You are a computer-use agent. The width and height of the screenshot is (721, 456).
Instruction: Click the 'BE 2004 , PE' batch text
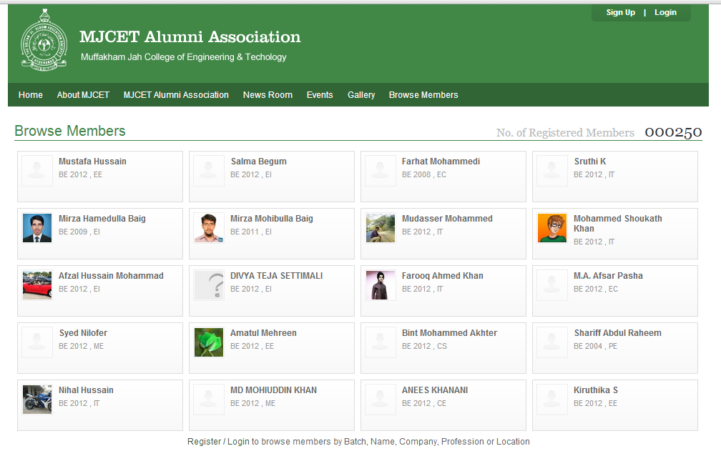pos(595,346)
